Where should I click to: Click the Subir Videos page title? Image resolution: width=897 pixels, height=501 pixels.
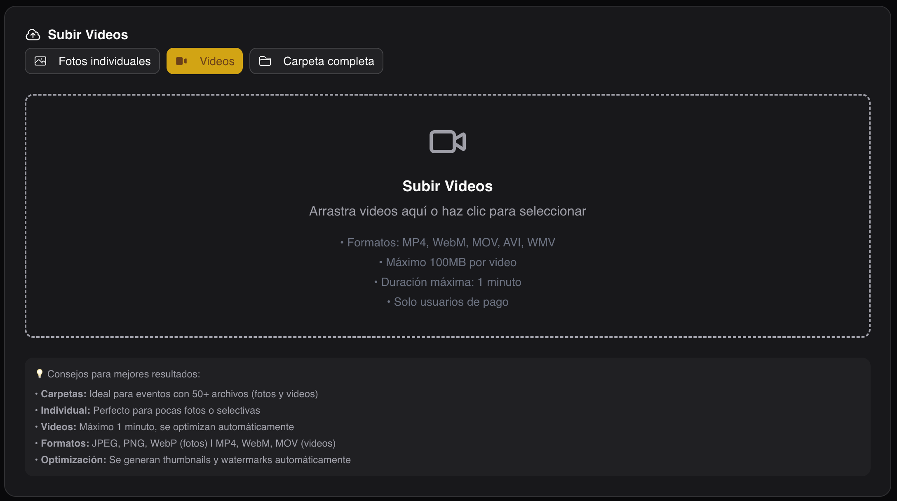[x=88, y=35]
